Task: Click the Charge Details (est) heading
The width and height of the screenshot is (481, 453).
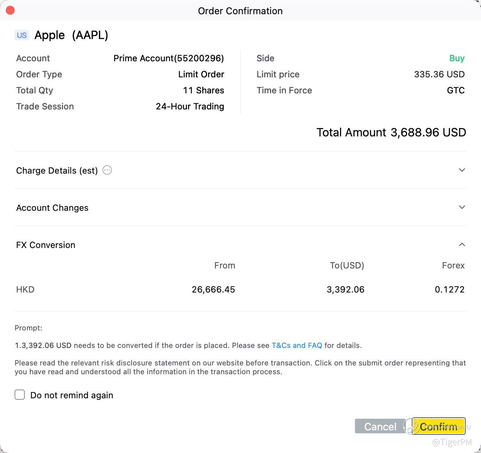Action: pos(57,171)
